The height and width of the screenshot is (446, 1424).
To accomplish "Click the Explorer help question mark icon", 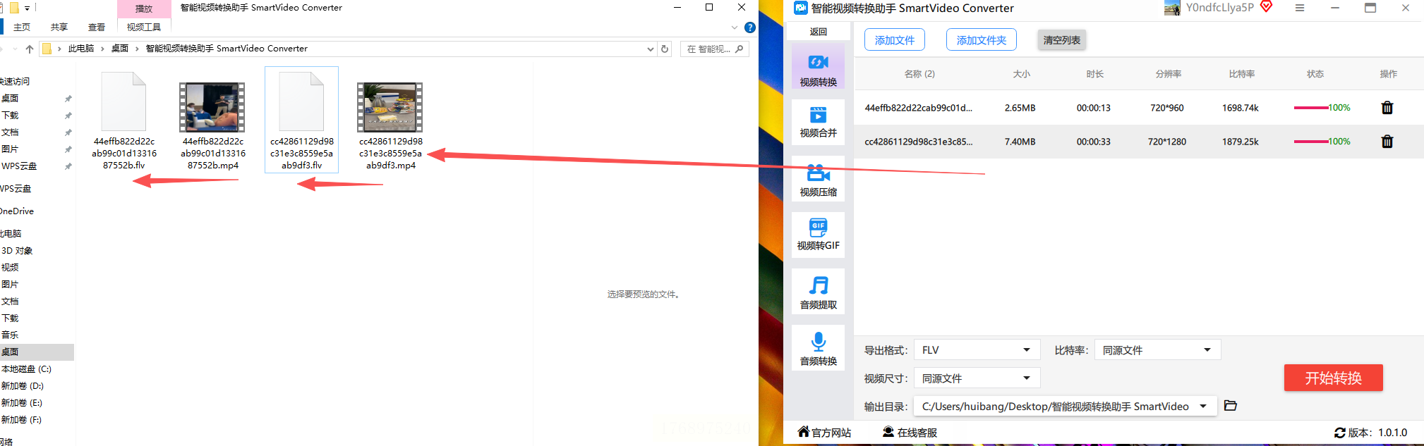I will point(750,27).
